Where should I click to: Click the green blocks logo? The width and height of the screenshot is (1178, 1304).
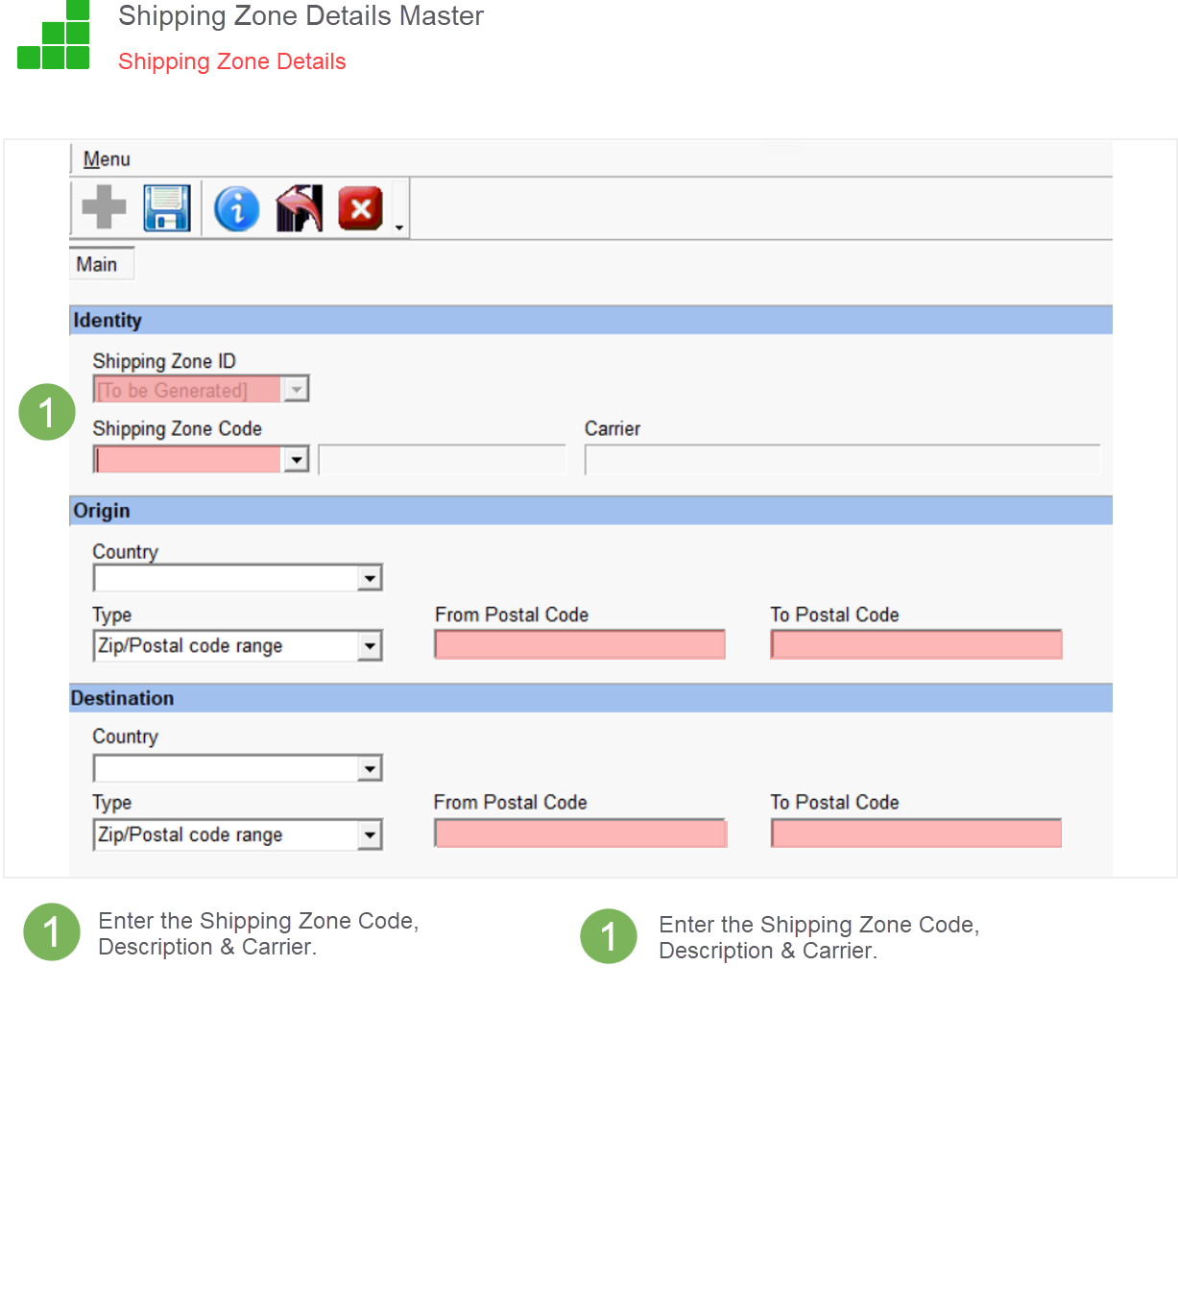point(55,37)
